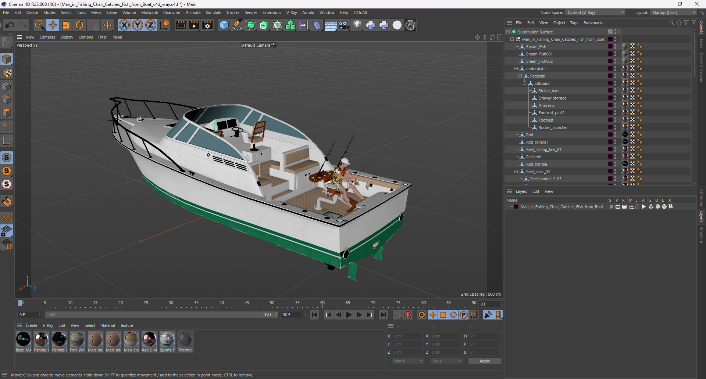
Task: Collapse the underplate tree node
Action: point(516,69)
